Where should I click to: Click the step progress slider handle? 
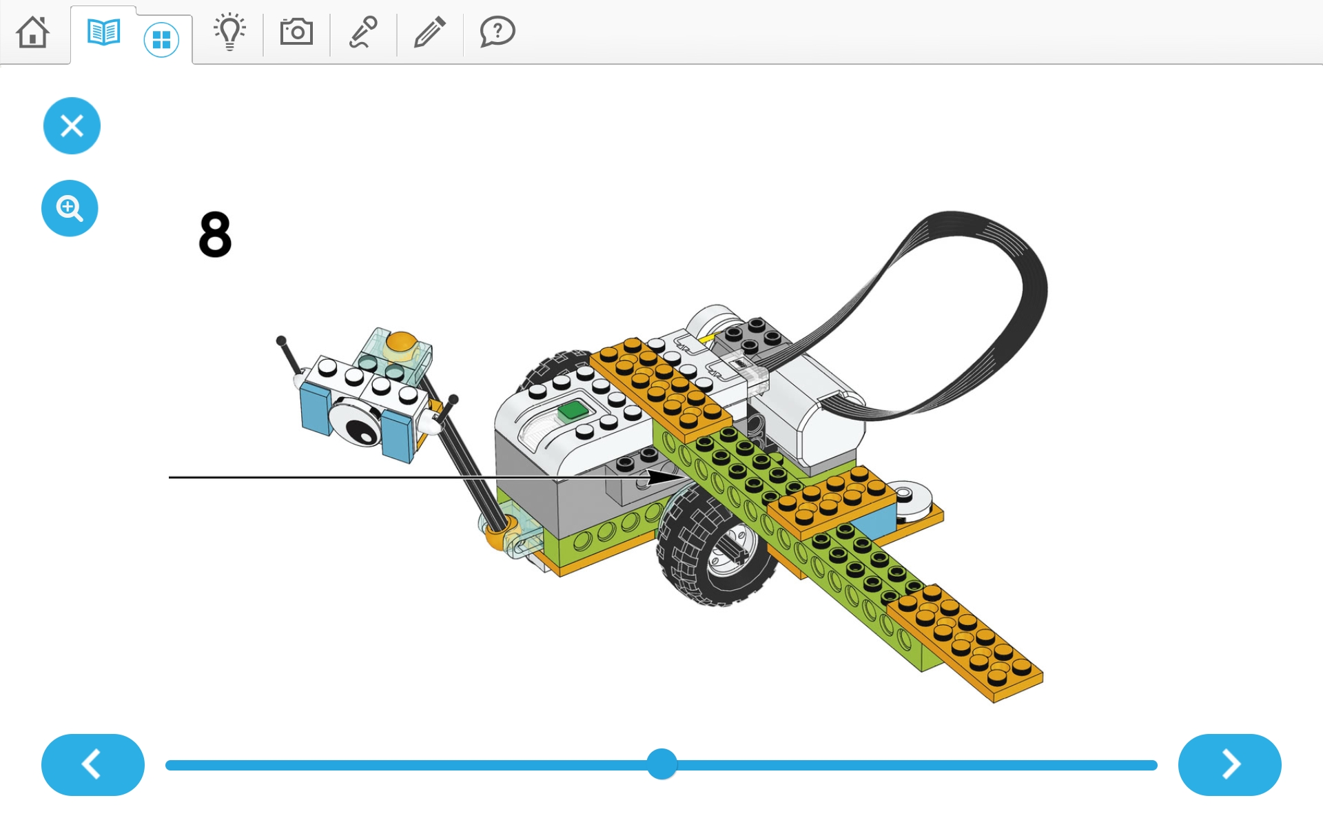(x=662, y=764)
